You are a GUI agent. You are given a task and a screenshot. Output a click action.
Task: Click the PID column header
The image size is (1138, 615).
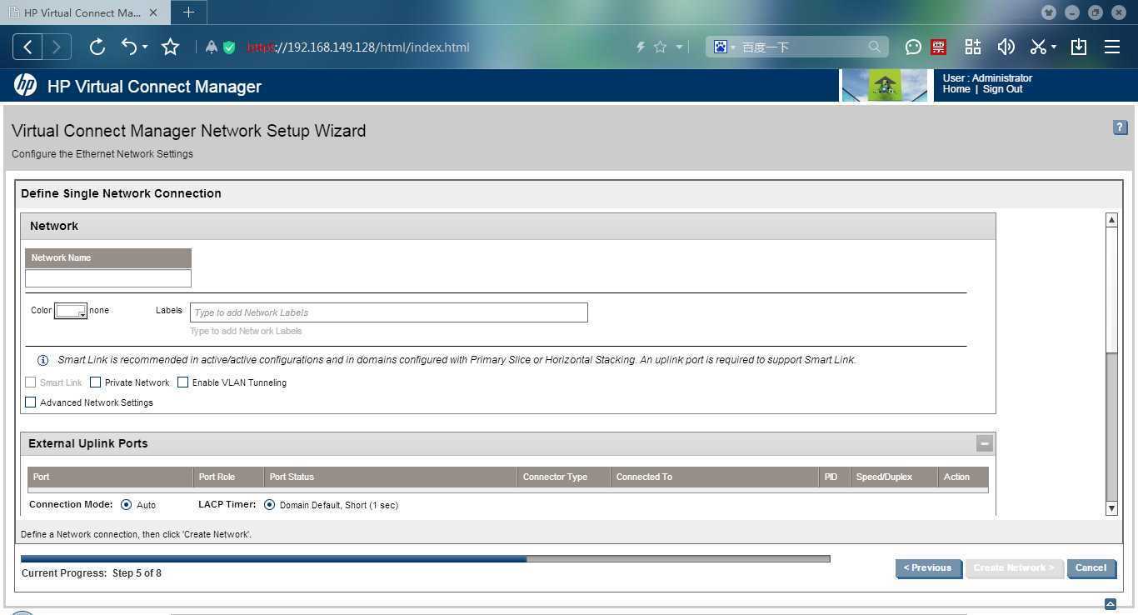click(835, 477)
